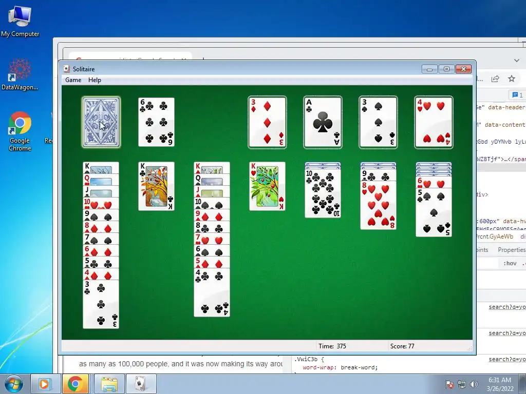Open the DataWagon desktop shortcut
Screen dimensions: 526x394
[x=20, y=74]
